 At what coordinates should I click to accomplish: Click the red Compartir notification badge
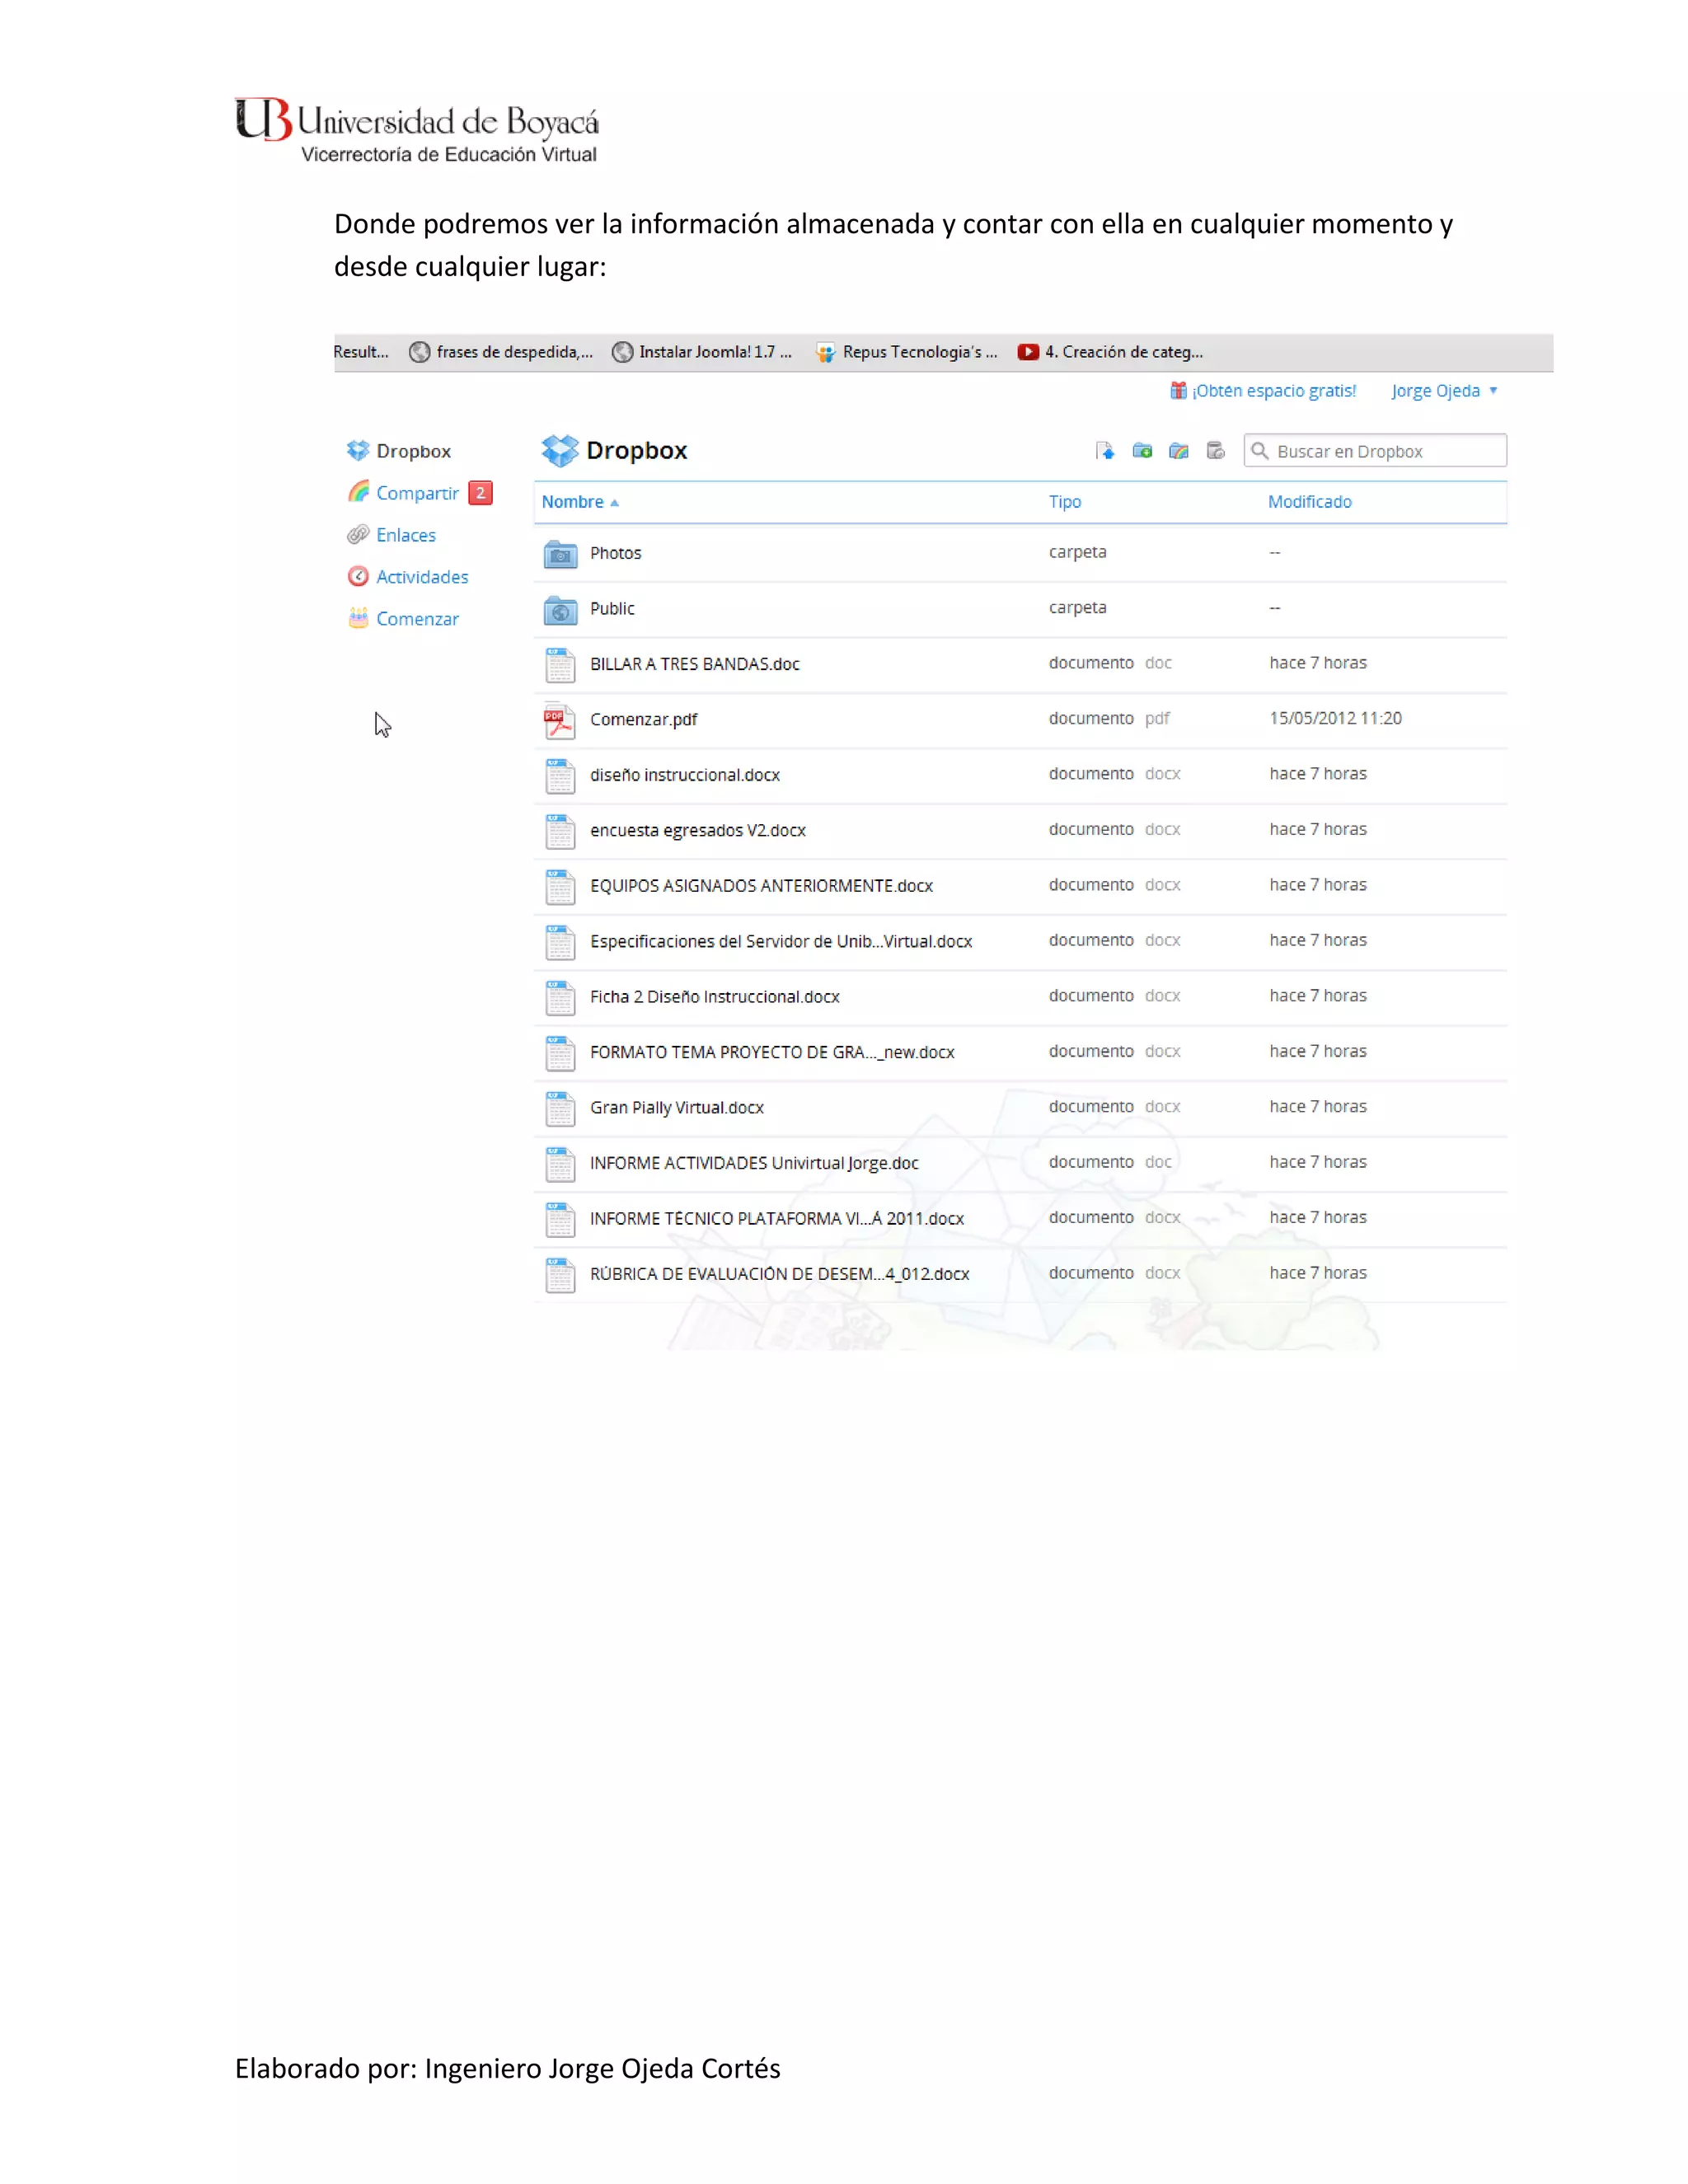tap(481, 493)
